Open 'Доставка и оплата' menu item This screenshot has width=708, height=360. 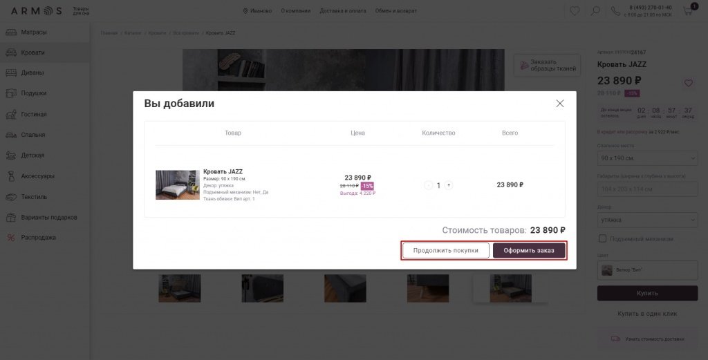coord(343,11)
